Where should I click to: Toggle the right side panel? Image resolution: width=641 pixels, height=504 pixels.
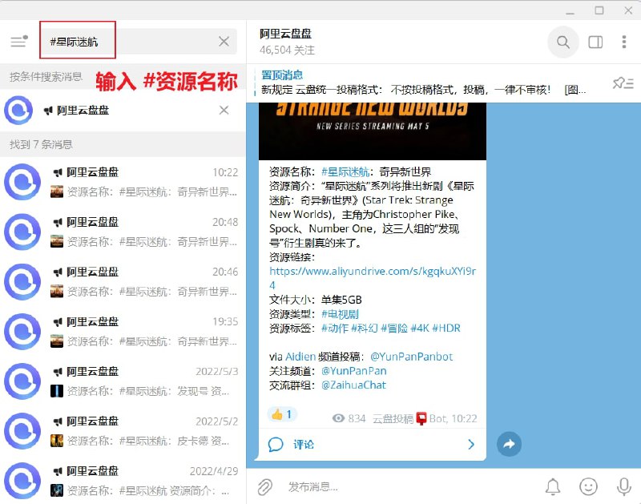point(595,42)
